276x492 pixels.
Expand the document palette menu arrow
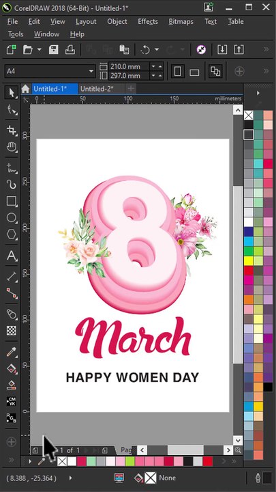tap(30, 461)
